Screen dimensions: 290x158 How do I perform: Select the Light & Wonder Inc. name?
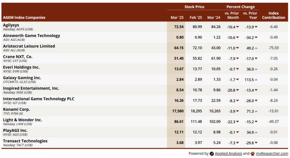(x=22, y=120)
